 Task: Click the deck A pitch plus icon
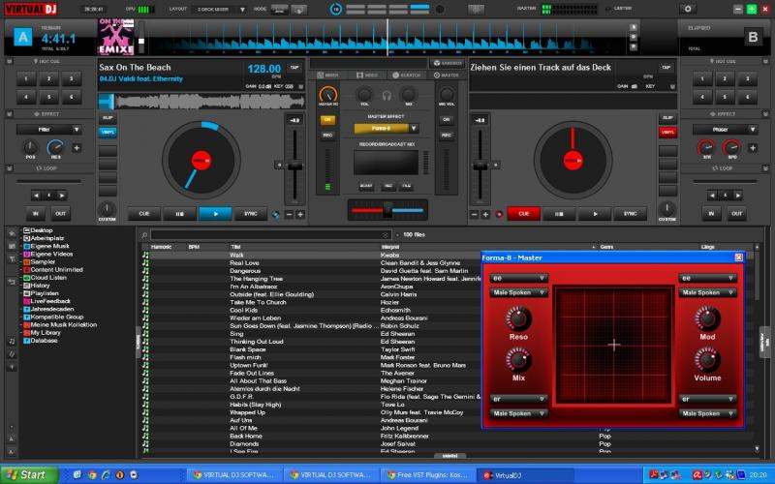pyautogui.click(x=300, y=214)
